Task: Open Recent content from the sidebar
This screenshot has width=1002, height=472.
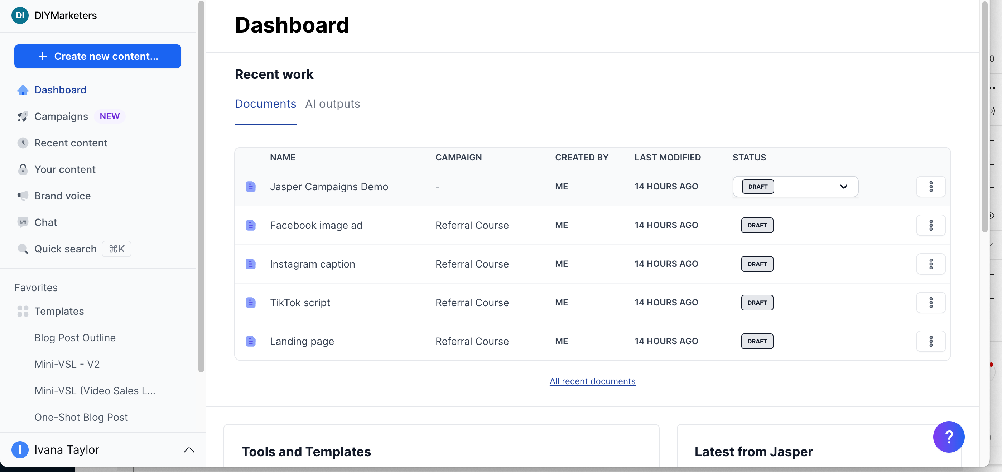Action: pyautogui.click(x=71, y=143)
